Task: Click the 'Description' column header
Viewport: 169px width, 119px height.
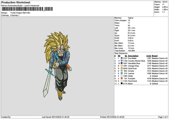Action: pos(133,56)
